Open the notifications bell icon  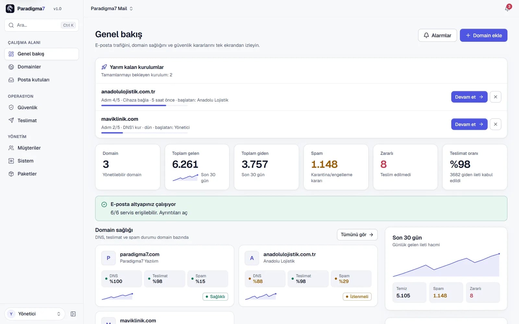507,8
